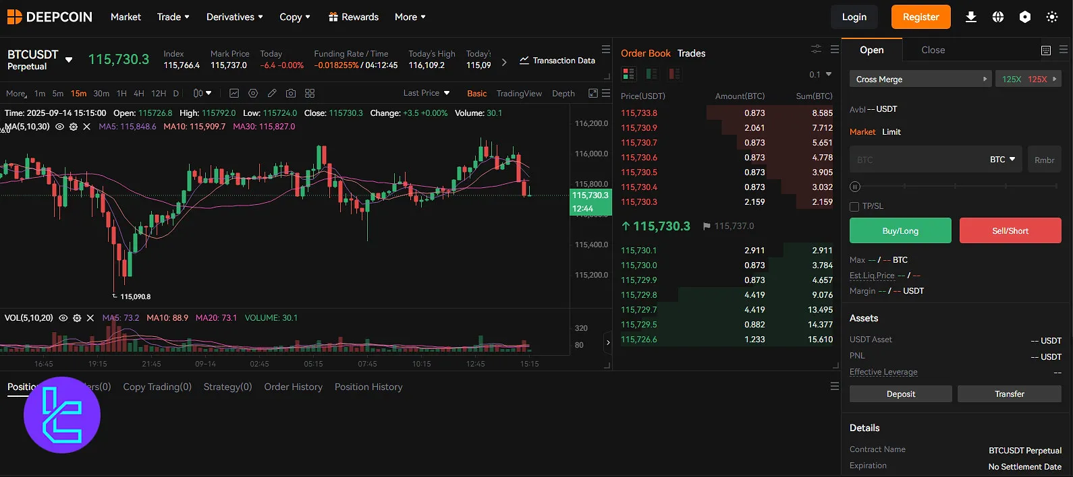The width and height of the screenshot is (1073, 477).
Task: Open the calculator icon in trade panel
Action: 1046,50
